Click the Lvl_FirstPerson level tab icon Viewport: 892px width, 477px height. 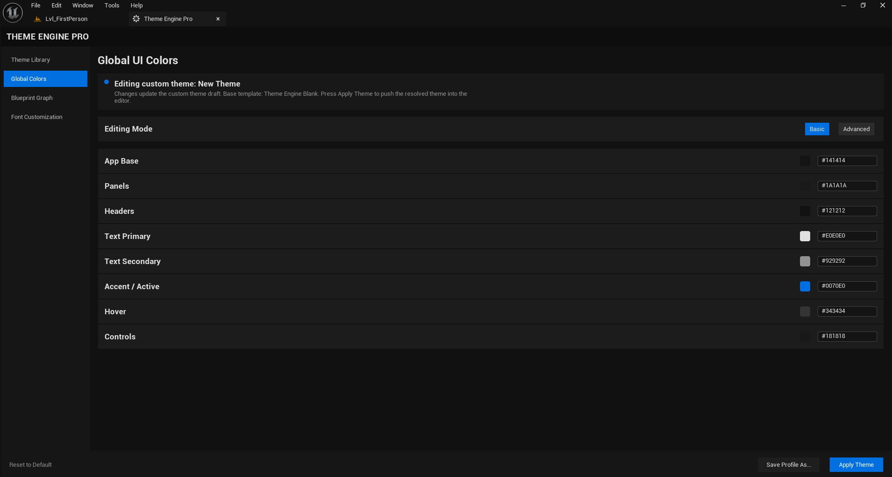38,19
